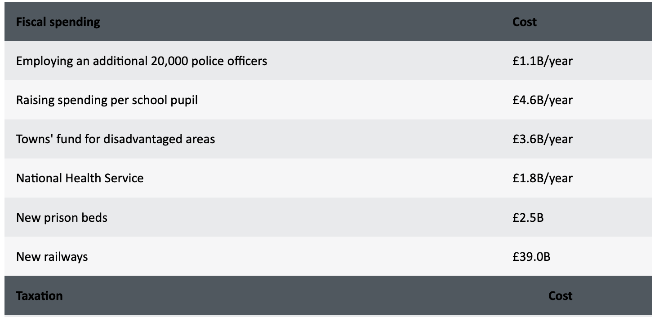Click the £3.6B/year cost value
Screen dimensions: 659x317
tap(542, 139)
